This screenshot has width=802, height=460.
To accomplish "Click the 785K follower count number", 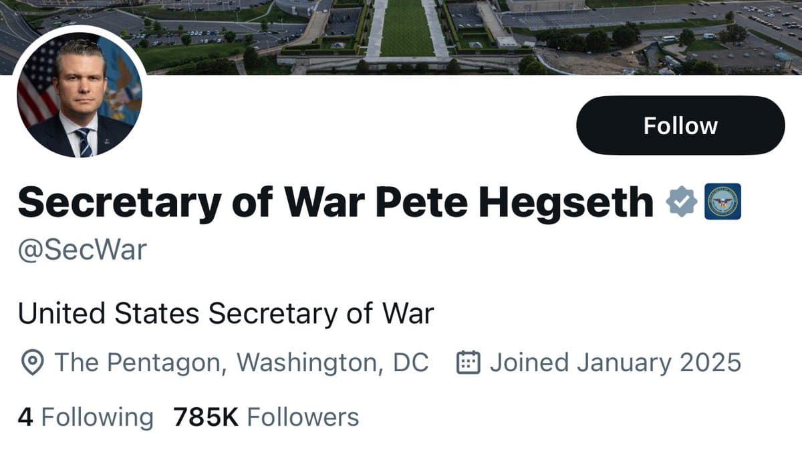I will click(x=206, y=417).
